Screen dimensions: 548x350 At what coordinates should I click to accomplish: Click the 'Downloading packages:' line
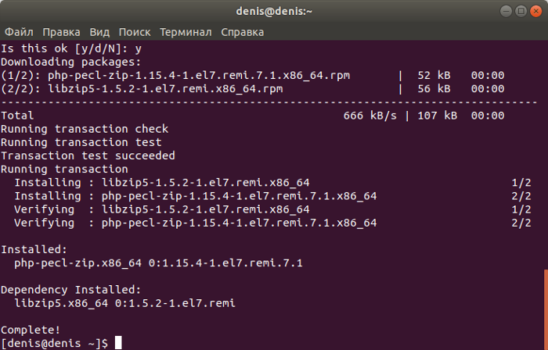point(71,62)
